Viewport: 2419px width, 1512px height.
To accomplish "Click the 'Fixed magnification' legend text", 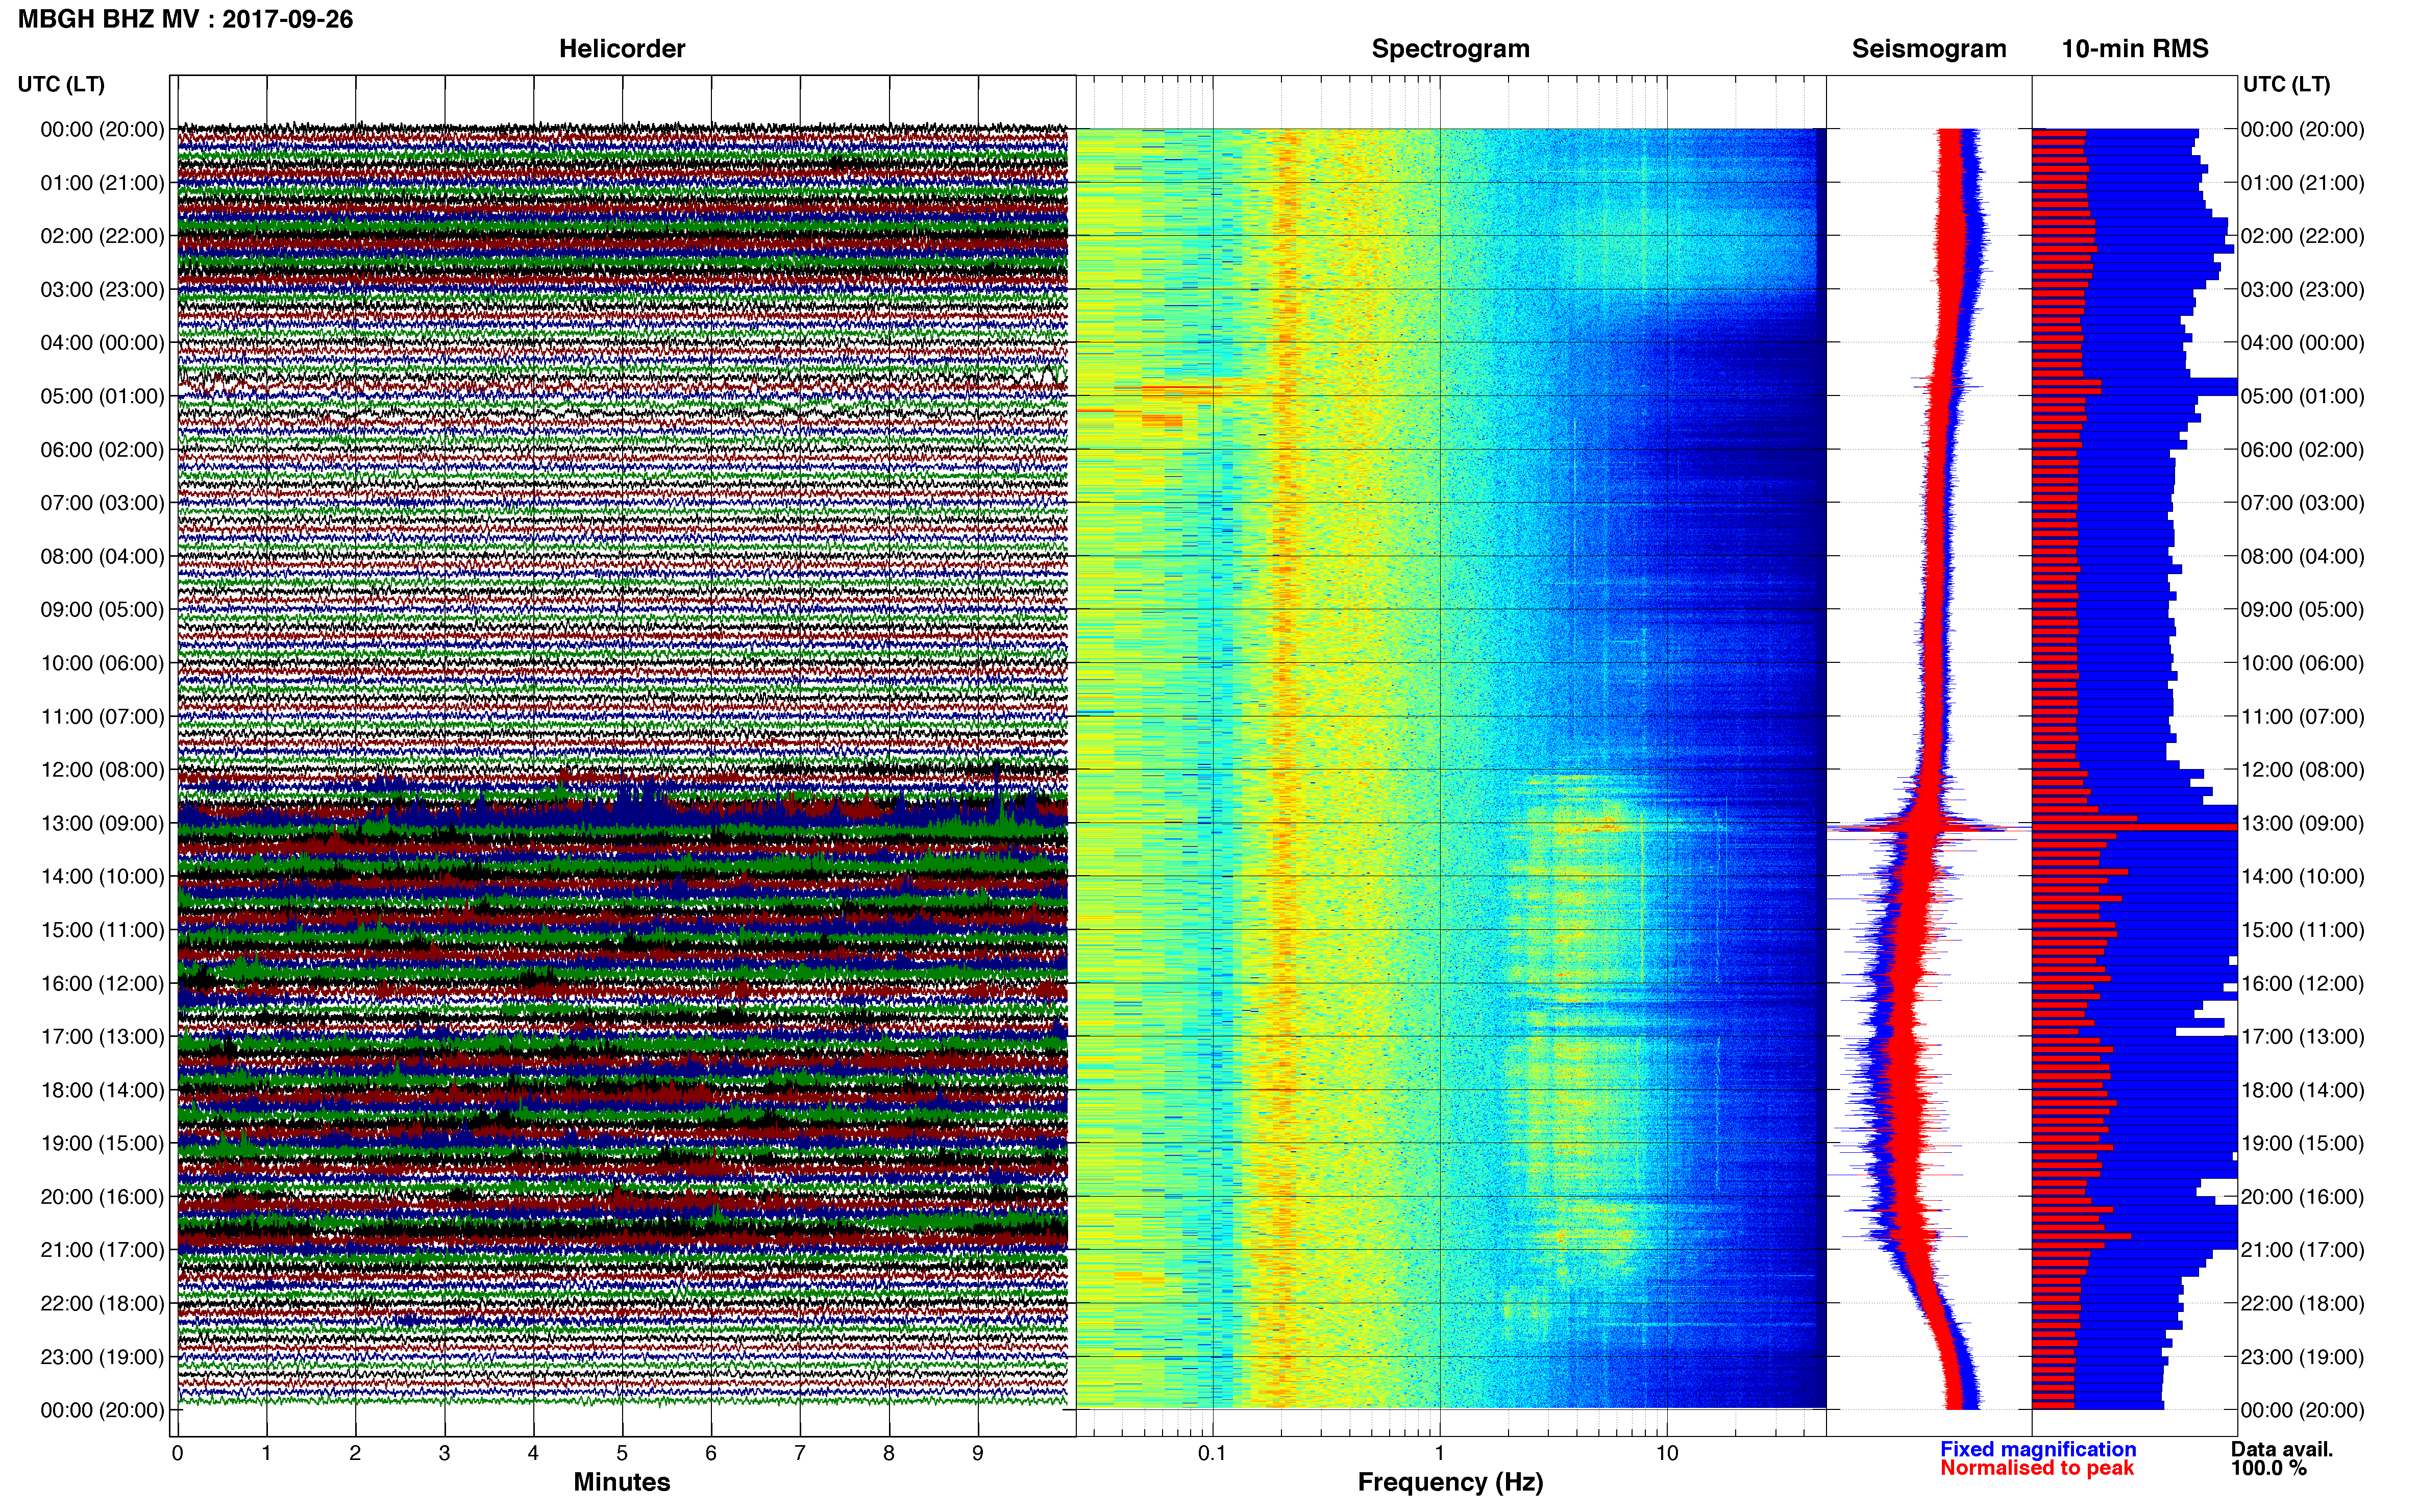I will 2038,1449.
